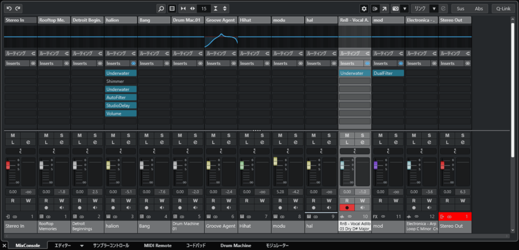
Task: Enable Write automation on Stereo Out
Action: (463, 200)
